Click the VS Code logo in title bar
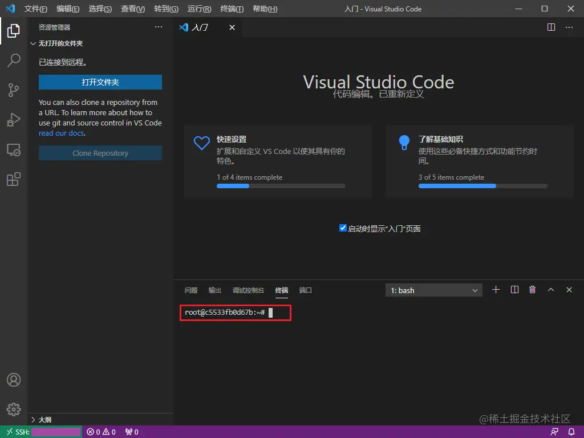584x438 pixels. (10, 8)
